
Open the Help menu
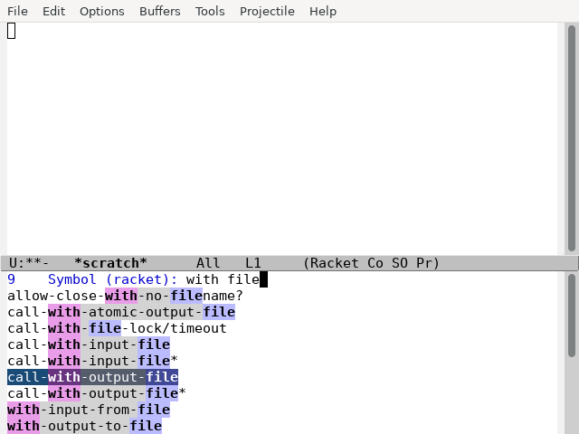tap(323, 11)
